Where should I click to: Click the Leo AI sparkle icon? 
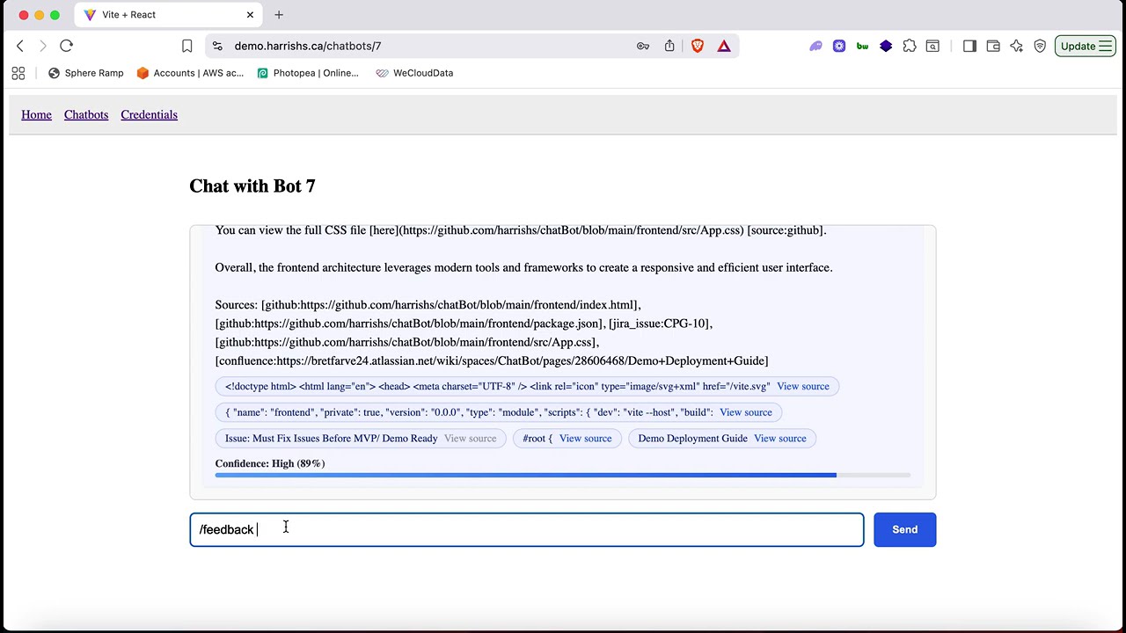pos(1017,46)
